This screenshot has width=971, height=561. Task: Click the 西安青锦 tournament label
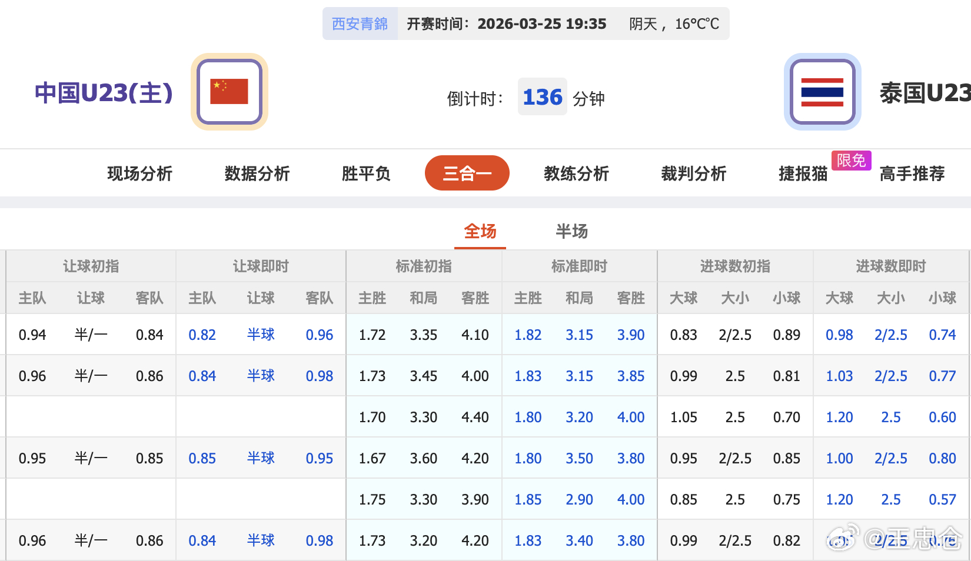[360, 24]
